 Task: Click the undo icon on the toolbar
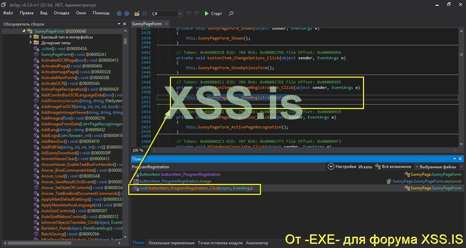coord(188,14)
